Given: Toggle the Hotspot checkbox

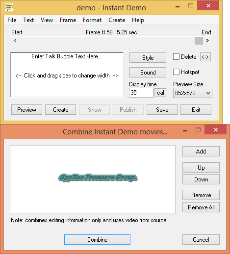Looking at the screenshot, I should tap(176, 72).
